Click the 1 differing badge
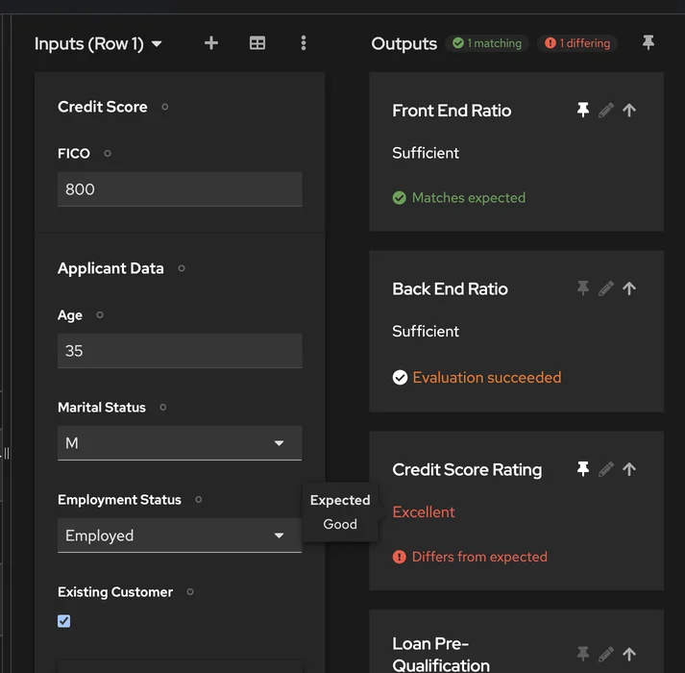This screenshot has height=673, width=685. pos(577,43)
